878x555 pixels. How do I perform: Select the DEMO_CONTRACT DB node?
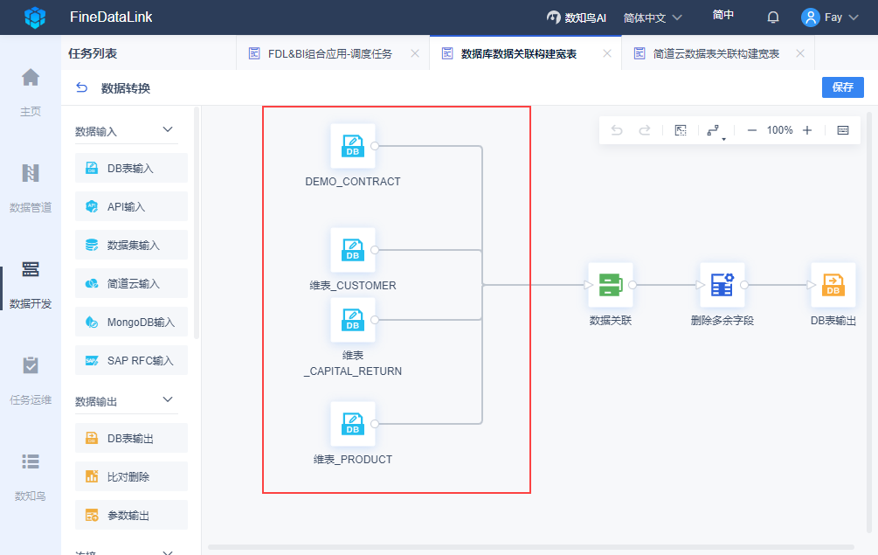[353, 146]
